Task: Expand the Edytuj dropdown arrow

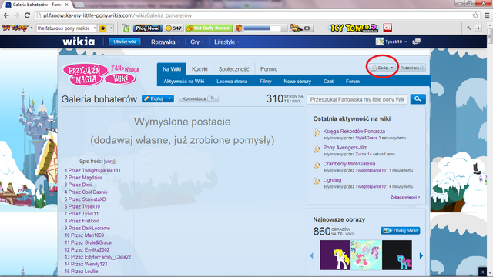Action: [169, 98]
